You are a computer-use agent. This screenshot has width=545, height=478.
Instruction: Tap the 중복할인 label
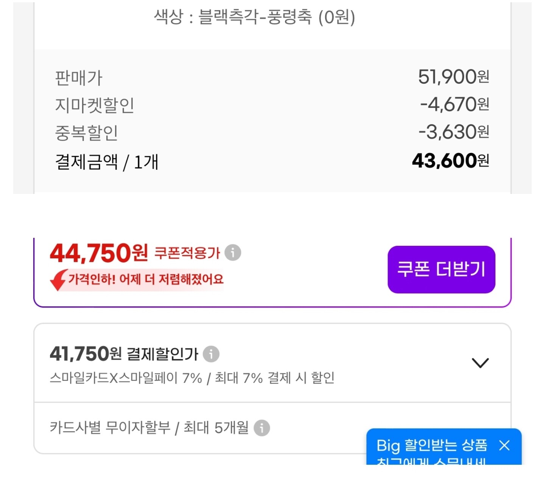pos(87,133)
